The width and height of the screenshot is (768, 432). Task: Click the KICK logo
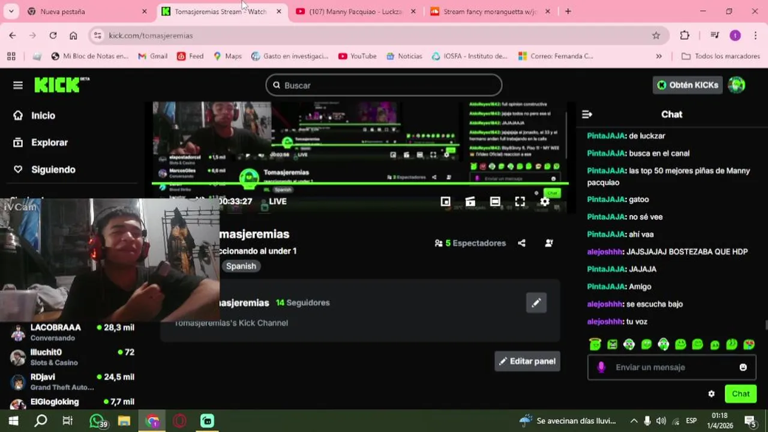coord(62,85)
